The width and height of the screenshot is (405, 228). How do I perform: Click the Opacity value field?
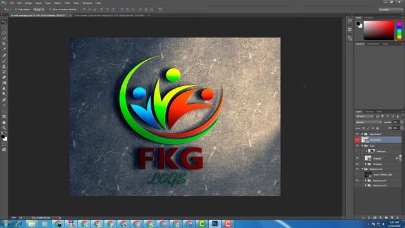(396, 122)
